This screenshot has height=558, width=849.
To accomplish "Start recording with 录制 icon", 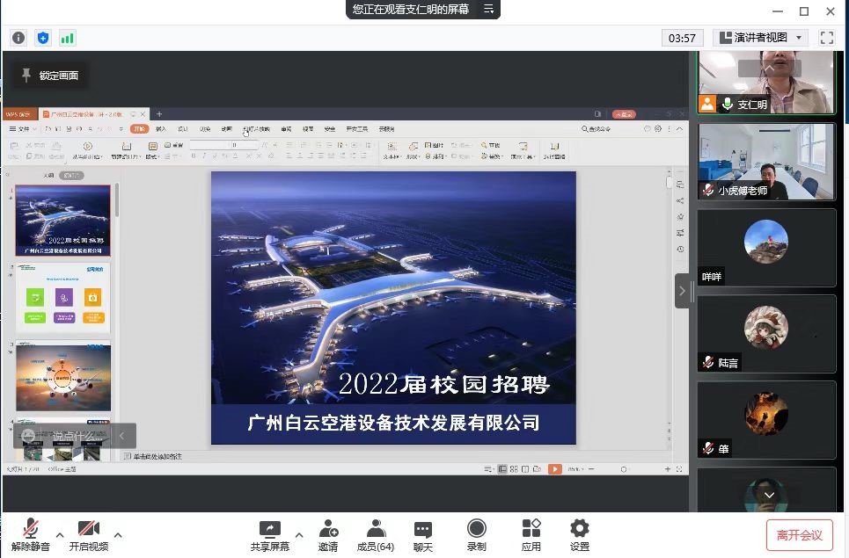I will point(476,535).
